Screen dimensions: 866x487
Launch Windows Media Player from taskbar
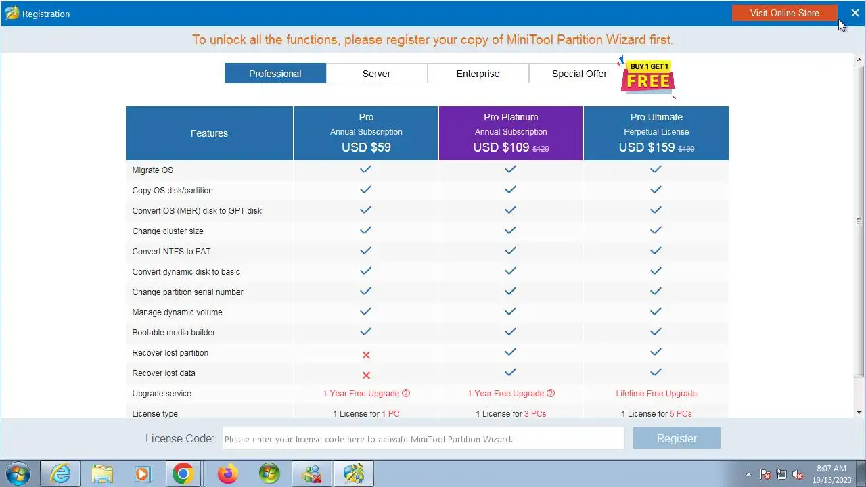coord(143,473)
